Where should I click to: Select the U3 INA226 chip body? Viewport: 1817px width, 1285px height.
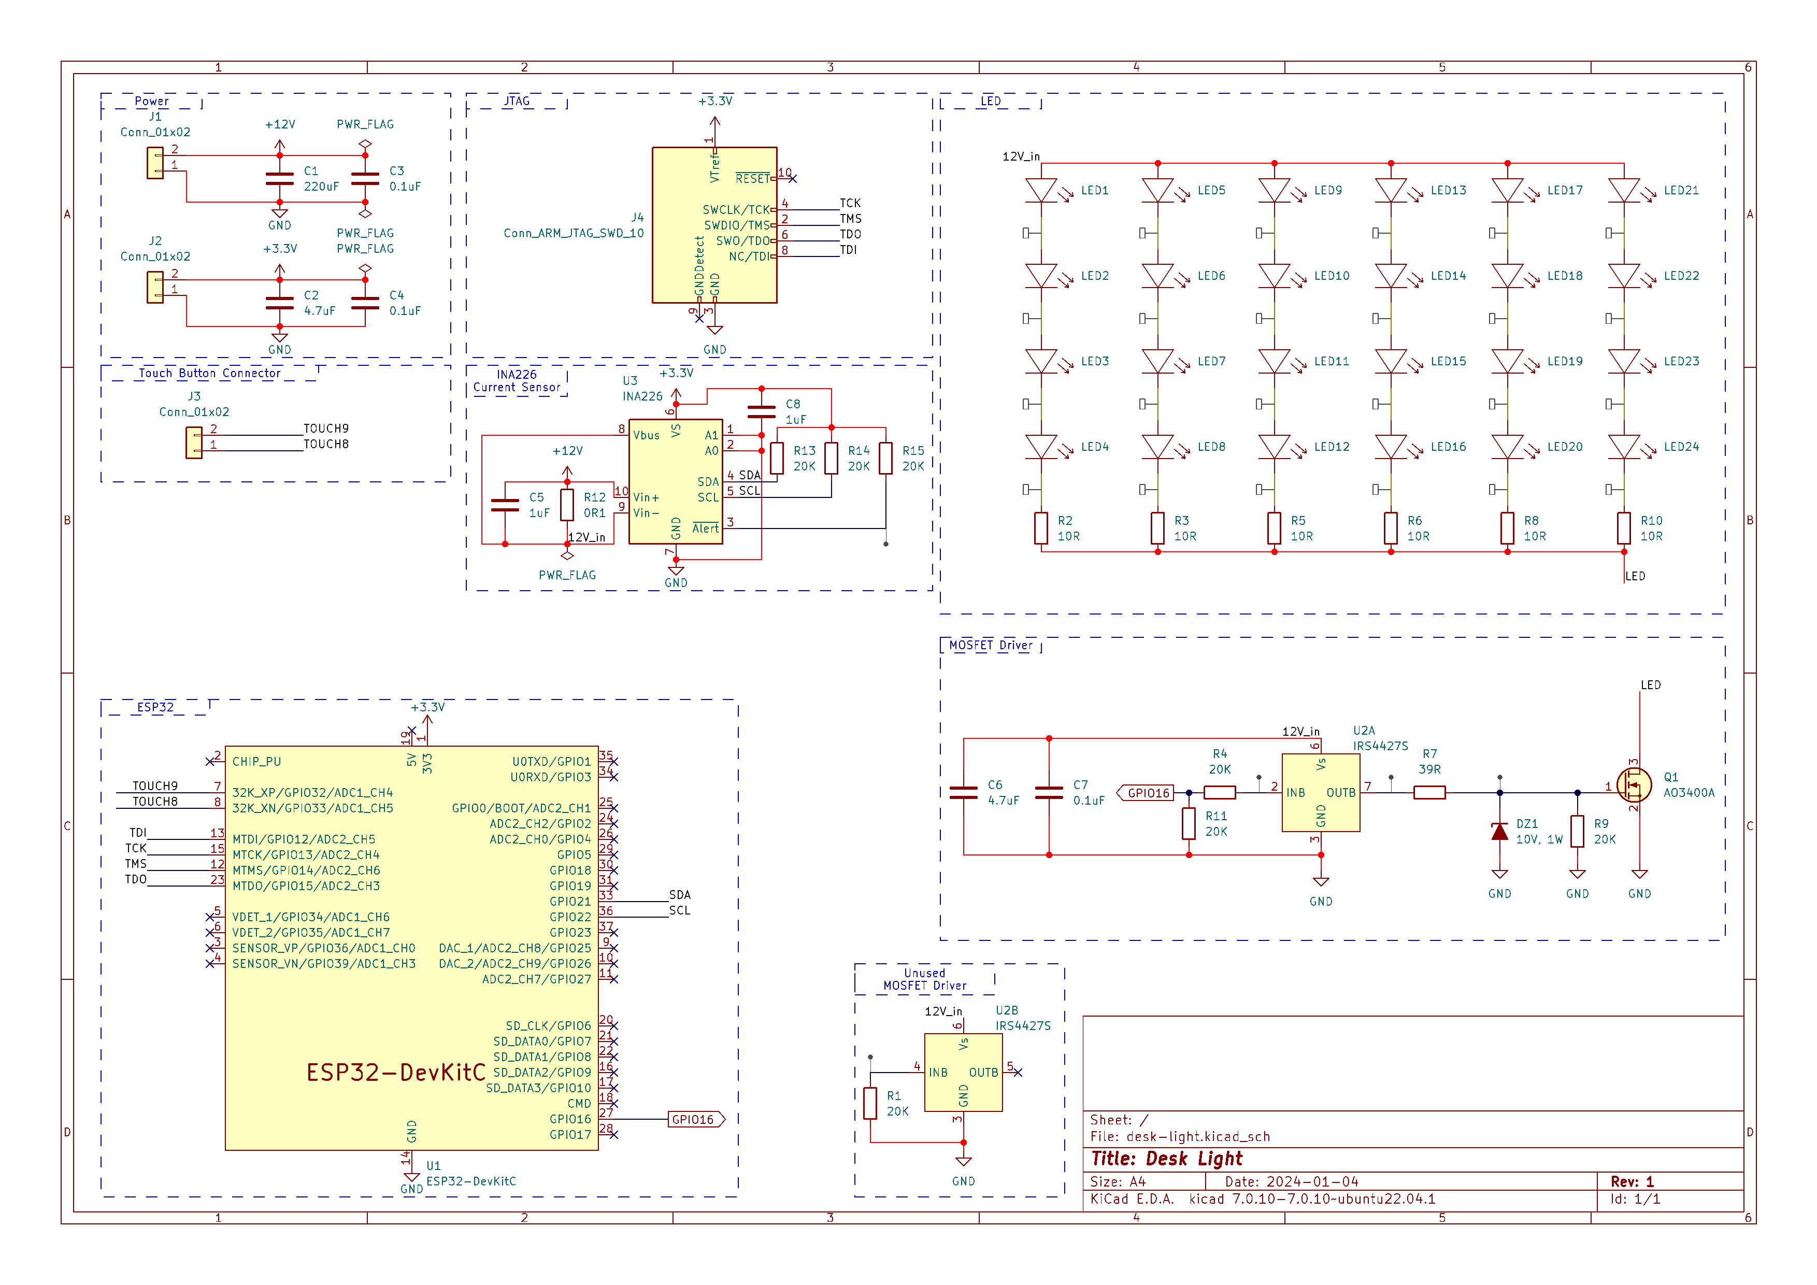(676, 482)
